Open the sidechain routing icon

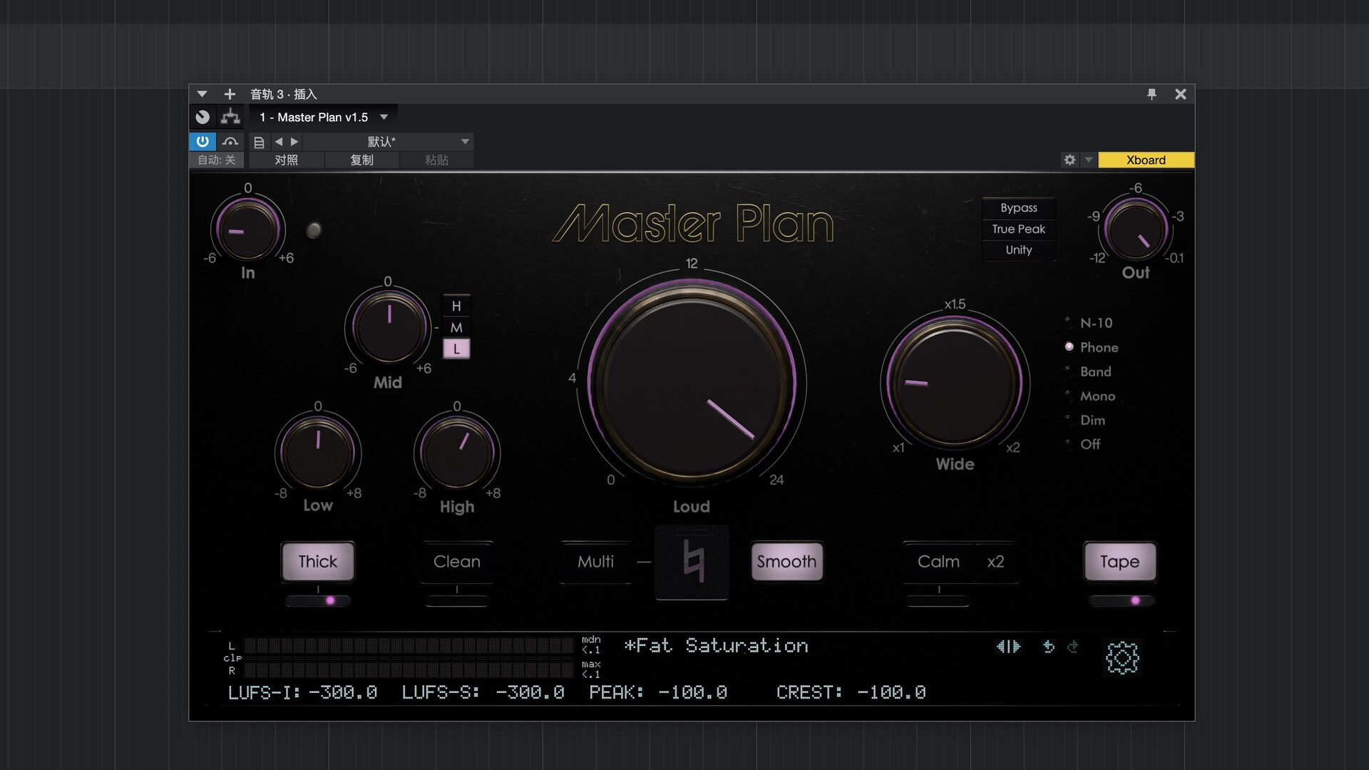click(230, 117)
